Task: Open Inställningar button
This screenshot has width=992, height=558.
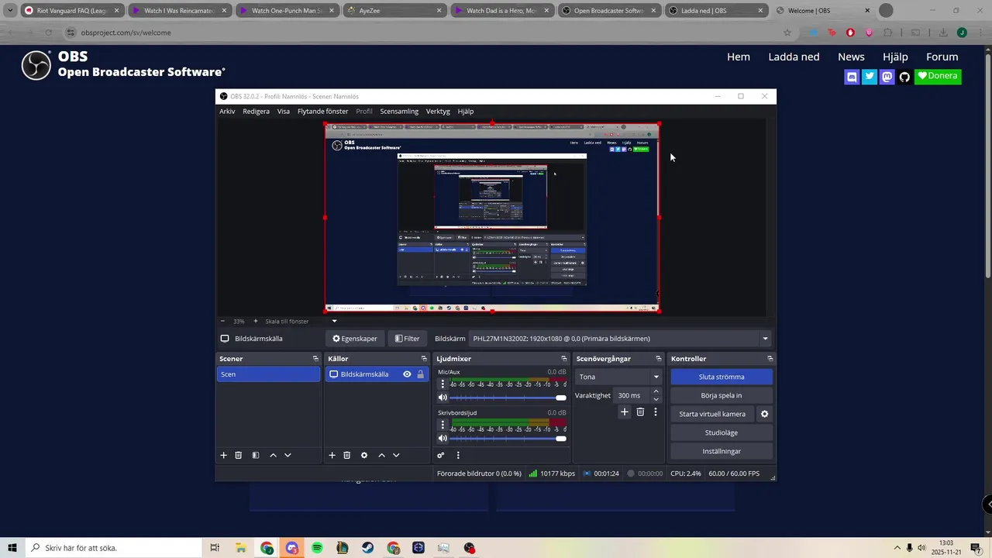Action: pyautogui.click(x=722, y=451)
